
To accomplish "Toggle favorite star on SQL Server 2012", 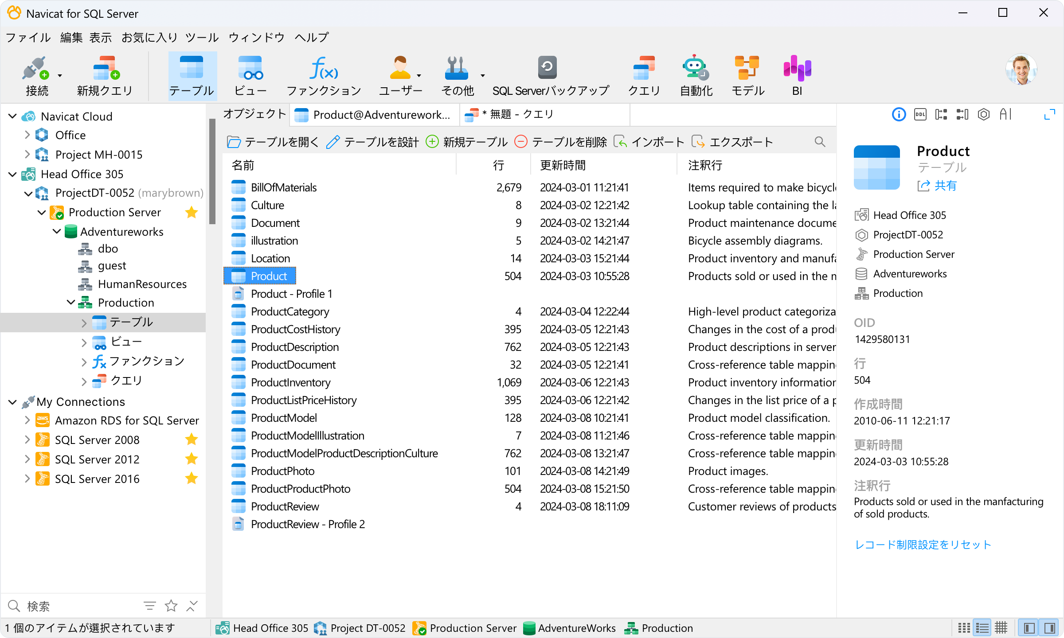I will point(192,459).
